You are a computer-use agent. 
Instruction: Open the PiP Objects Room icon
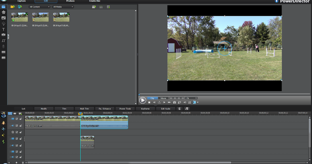tap(3, 18)
